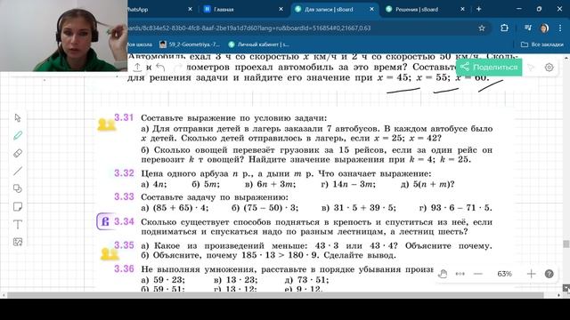
Task: Click the expression 5(n + m)?
Action: 434,184
